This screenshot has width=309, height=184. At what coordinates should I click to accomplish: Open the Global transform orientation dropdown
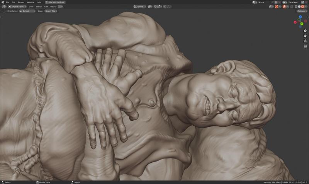click(x=141, y=7)
